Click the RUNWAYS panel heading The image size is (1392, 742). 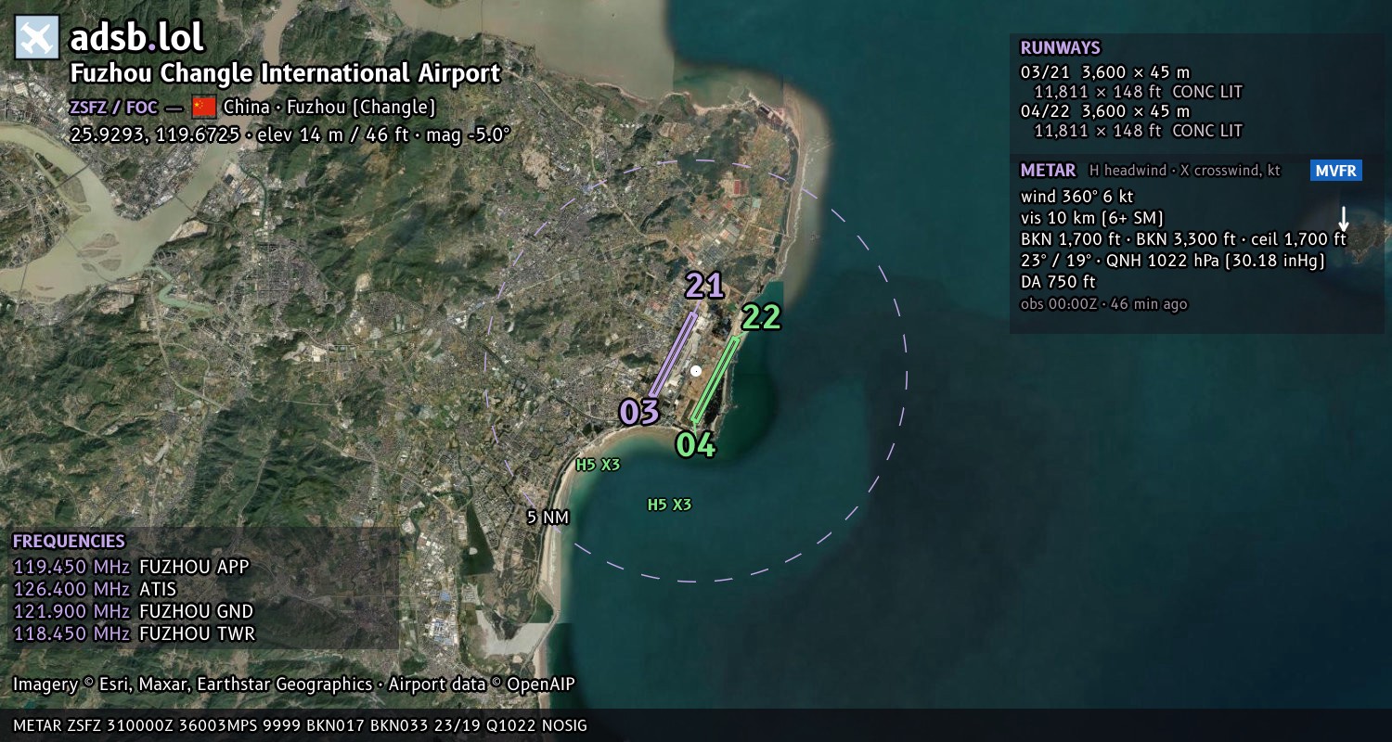point(1060,48)
